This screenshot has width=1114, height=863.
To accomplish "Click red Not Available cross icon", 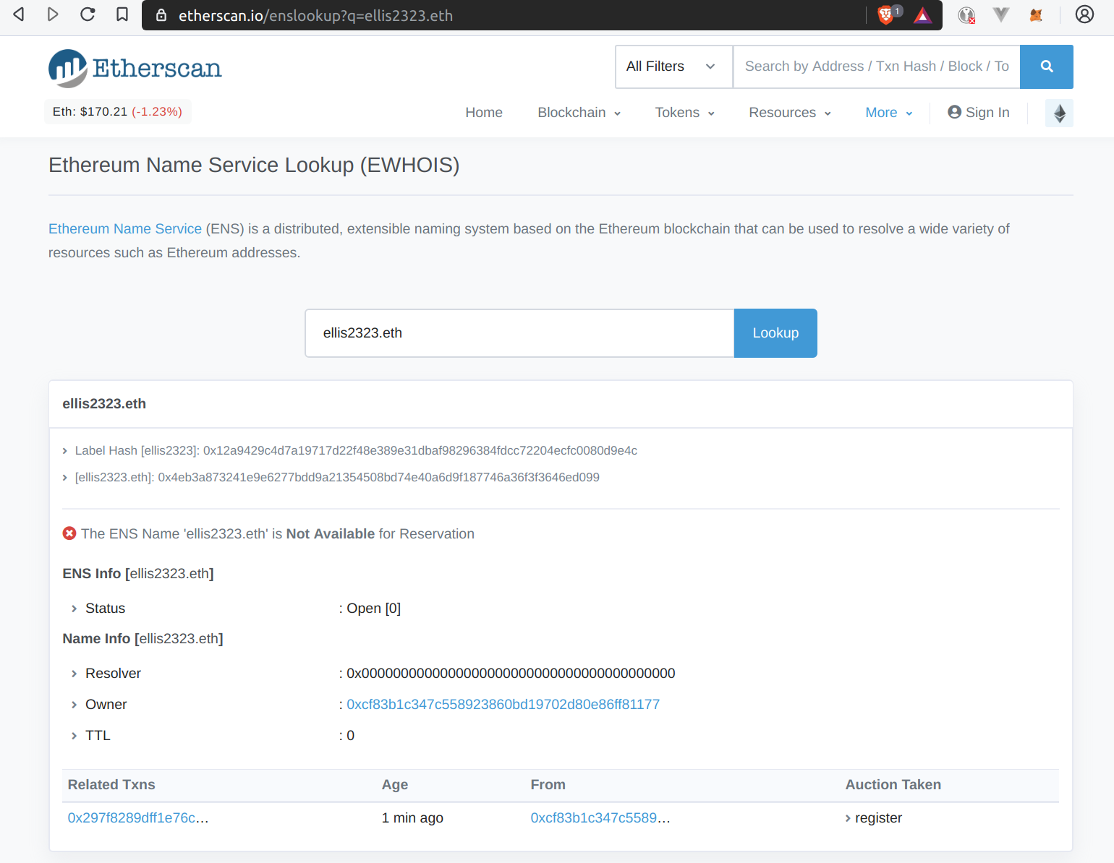I will (69, 533).
